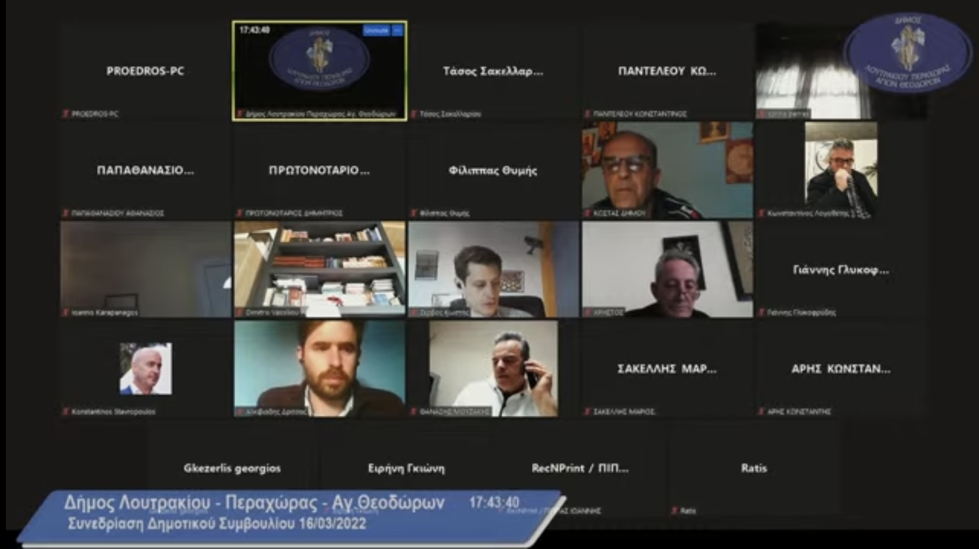Click muted mic icon for ΘΑΝΑΣΗΣ ΜΟΥΖΑΚΗΣ
The width and height of the screenshot is (979, 549).
click(414, 411)
